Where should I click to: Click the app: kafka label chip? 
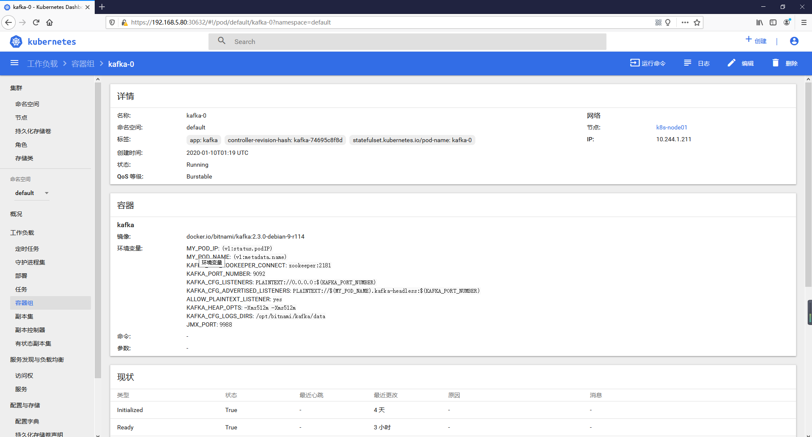[203, 140]
